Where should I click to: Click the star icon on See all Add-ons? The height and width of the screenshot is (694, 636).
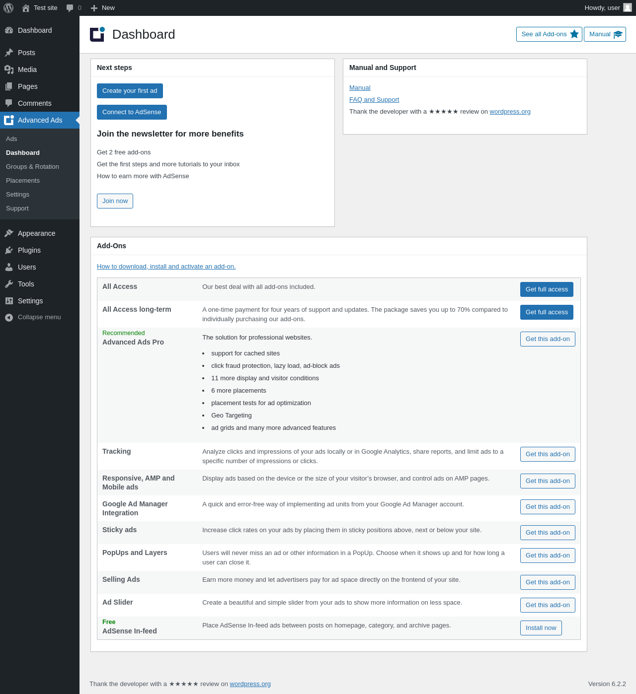[574, 34]
